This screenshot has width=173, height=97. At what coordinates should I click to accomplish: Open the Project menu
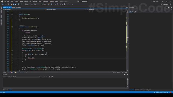coord(17,1)
